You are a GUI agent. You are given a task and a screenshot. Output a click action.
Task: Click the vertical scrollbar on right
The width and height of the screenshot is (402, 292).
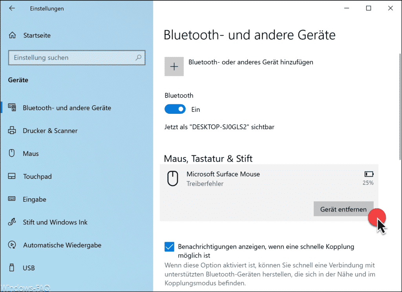tap(400, 107)
